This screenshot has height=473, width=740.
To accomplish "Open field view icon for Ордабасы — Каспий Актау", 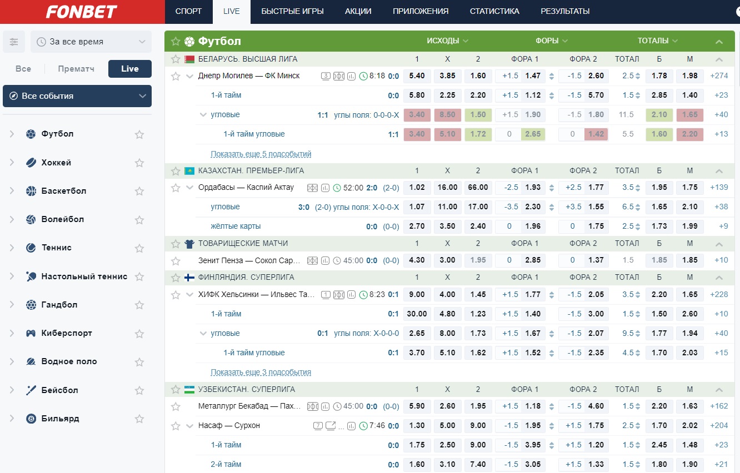I will [x=313, y=188].
